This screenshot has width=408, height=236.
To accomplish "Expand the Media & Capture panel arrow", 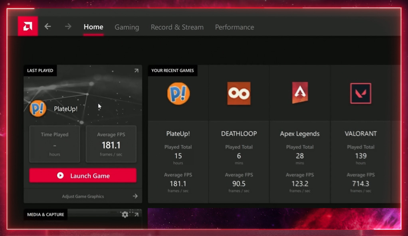I will [x=137, y=214].
